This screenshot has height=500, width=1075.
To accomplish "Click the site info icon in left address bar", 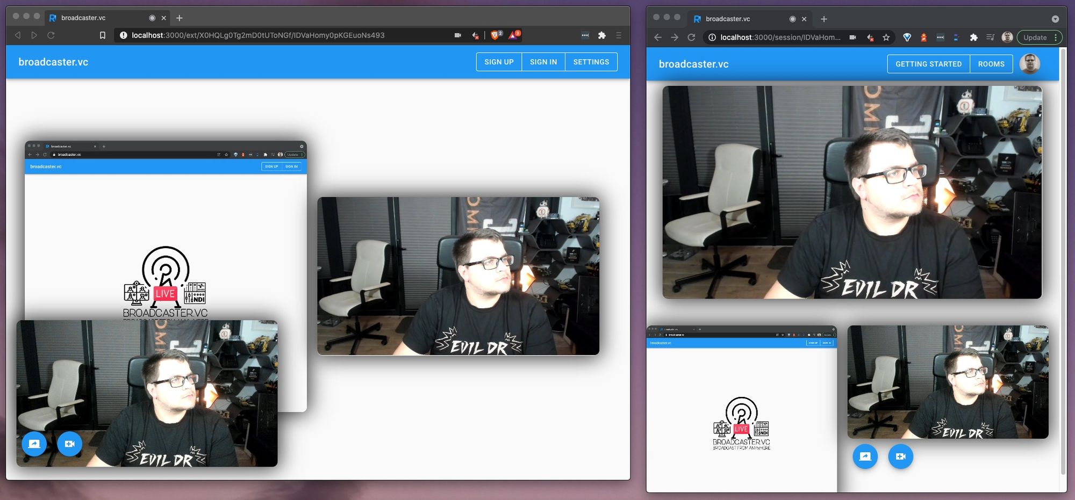I will click(123, 35).
